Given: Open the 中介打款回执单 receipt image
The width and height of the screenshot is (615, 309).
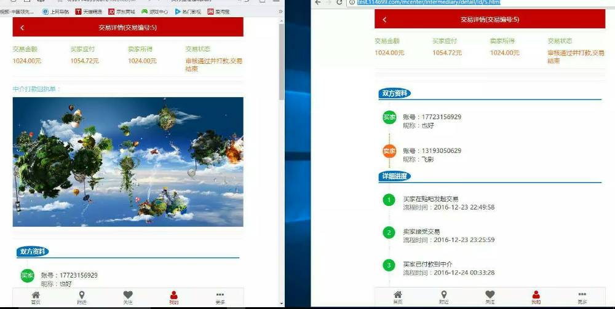Looking at the screenshot, I should [x=128, y=162].
